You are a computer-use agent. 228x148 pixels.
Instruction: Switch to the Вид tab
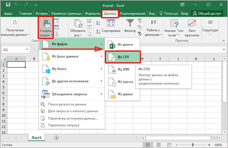pyautogui.click(x=152, y=14)
